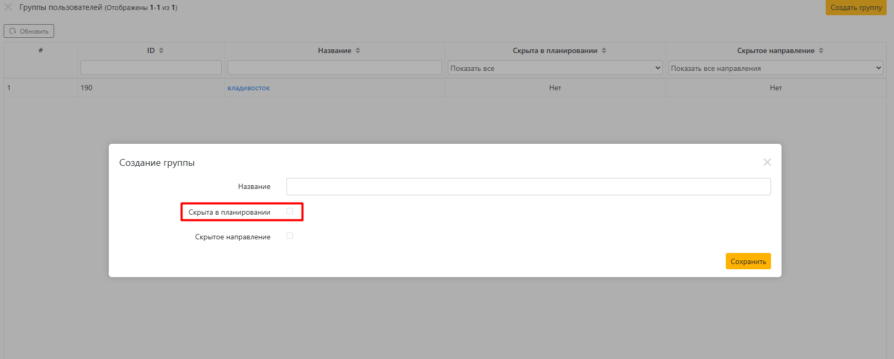Viewport: 894px width, 359px height.
Task: Enable Скрыта в планировании checkbox
Action: click(290, 211)
